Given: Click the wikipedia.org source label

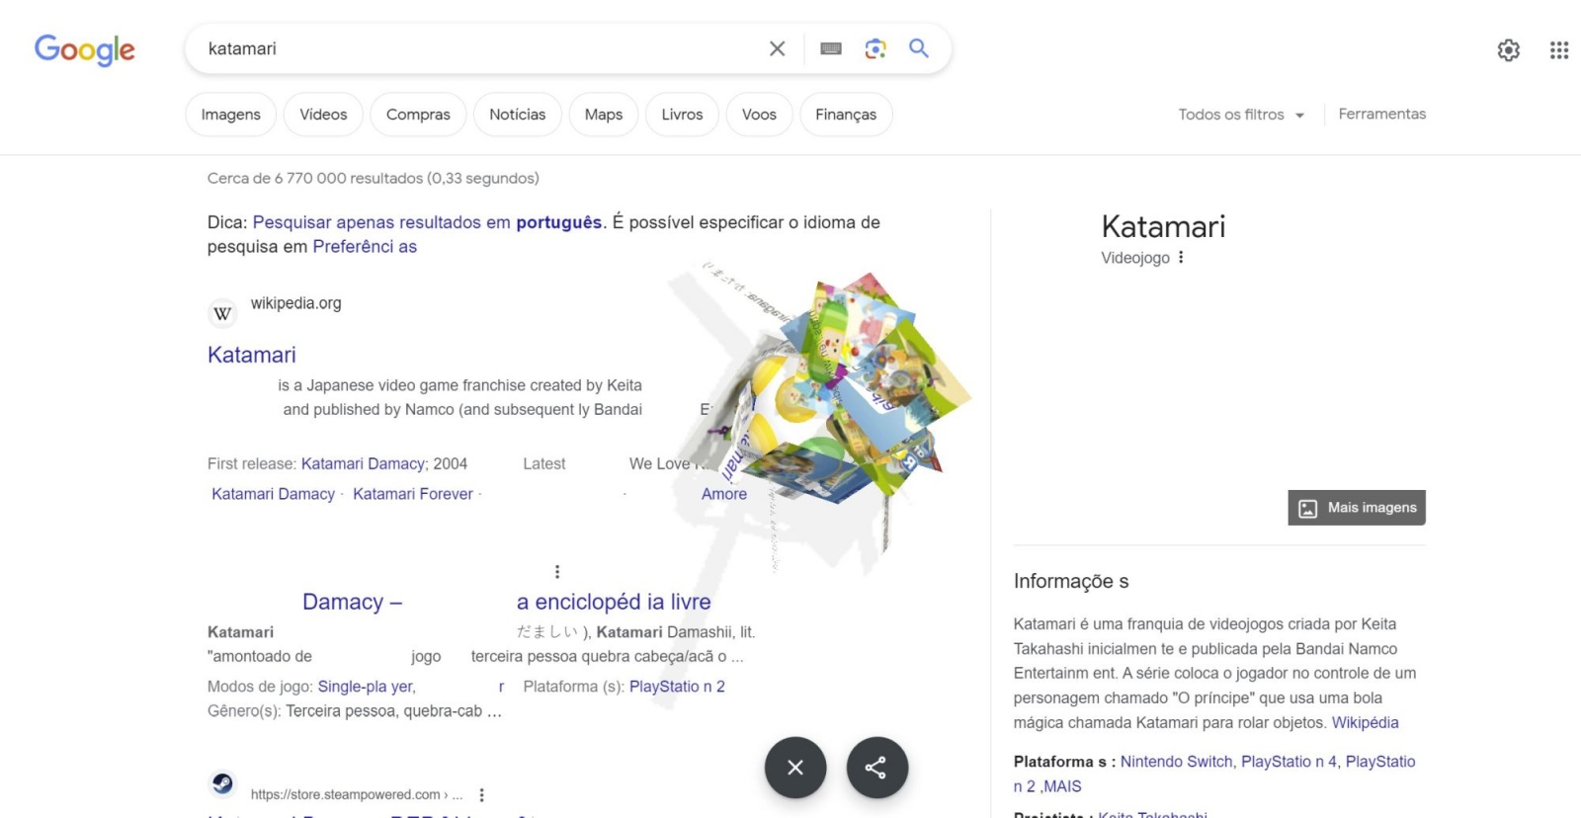Looking at the screenshot, I should (296, 303).
